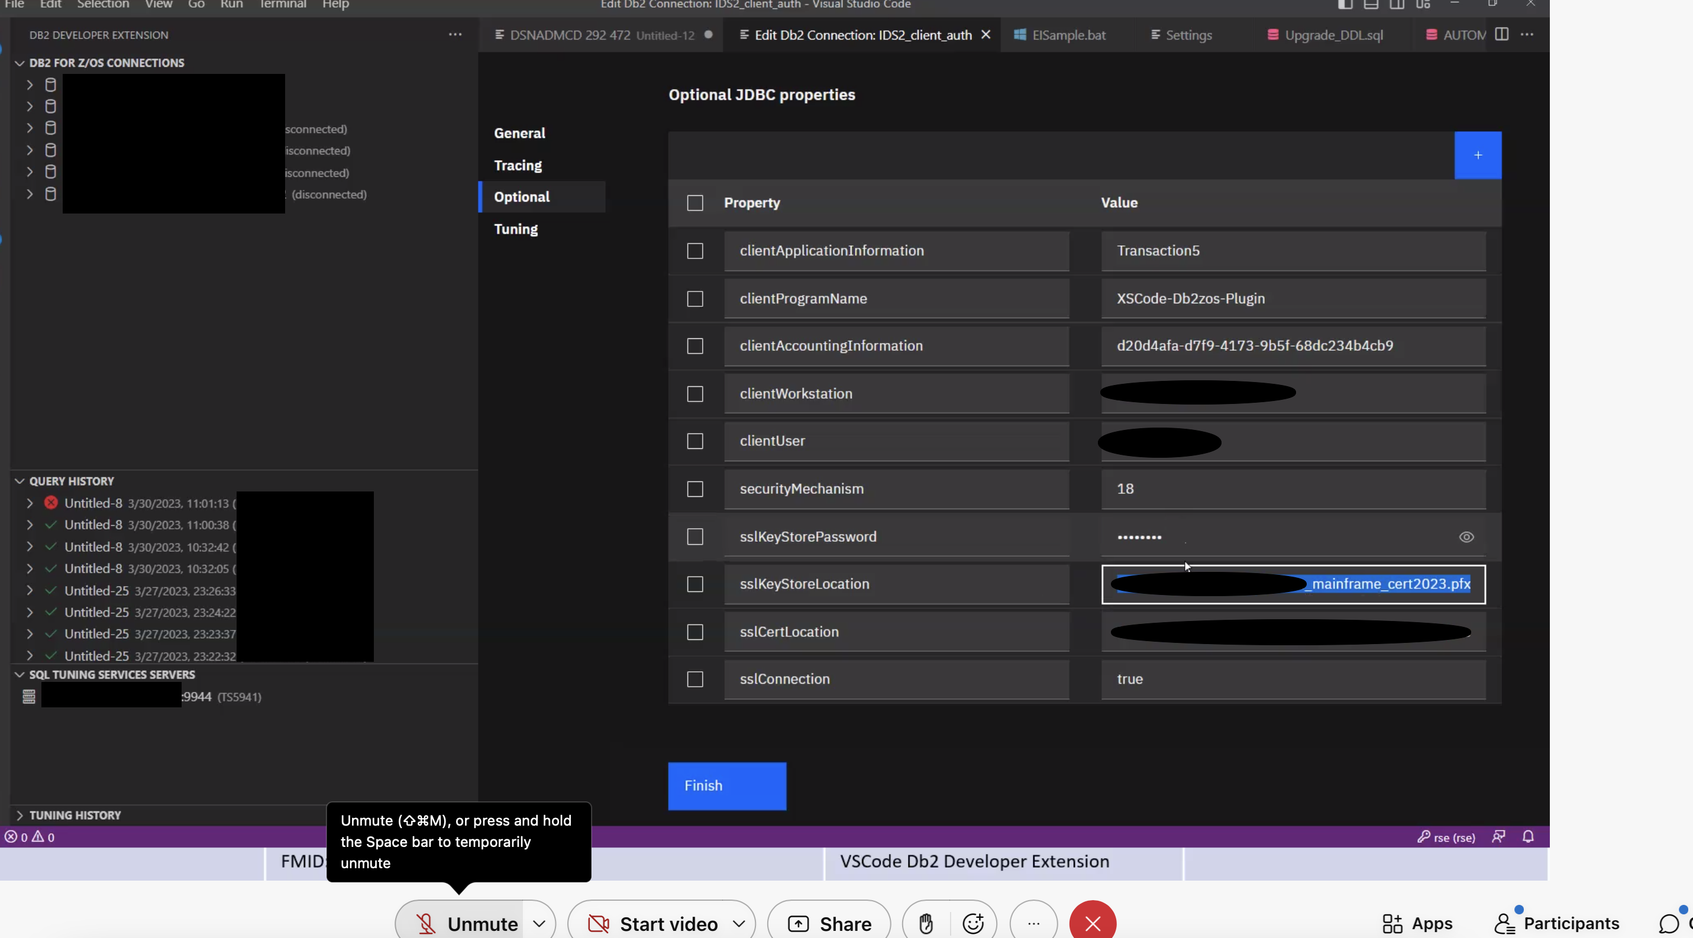The height and width of the screenshot is (938, 1693).
Task: Open the reactions smiley icon
Action: pyautogui.click(x=972, y=923)
